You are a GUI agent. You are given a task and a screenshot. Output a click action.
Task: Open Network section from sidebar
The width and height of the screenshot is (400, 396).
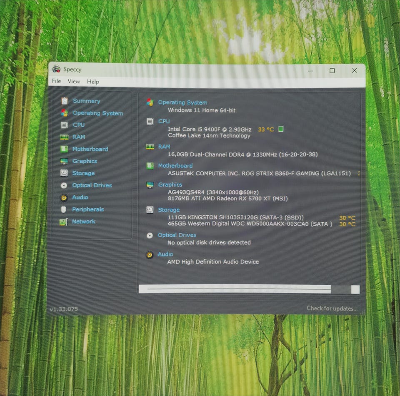84,222
